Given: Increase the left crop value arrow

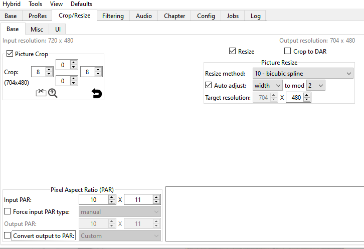Looking at the screenshot, I should 49,69.
